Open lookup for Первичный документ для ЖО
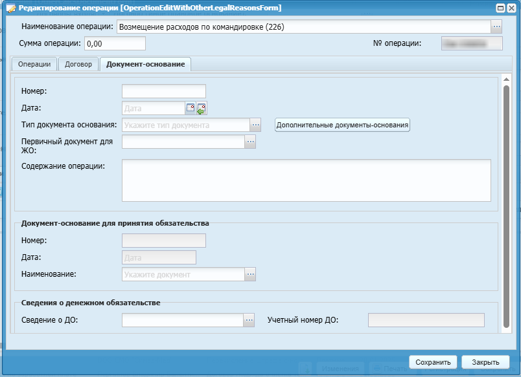 [x=250, y=142]
